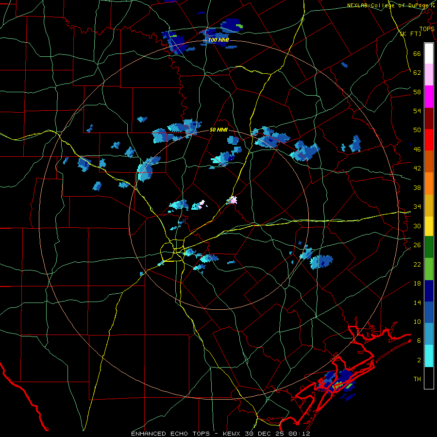Click the black TH threshold legend swatch
The height and width of the screenshot is (437, 437).
tap(429, 378)
